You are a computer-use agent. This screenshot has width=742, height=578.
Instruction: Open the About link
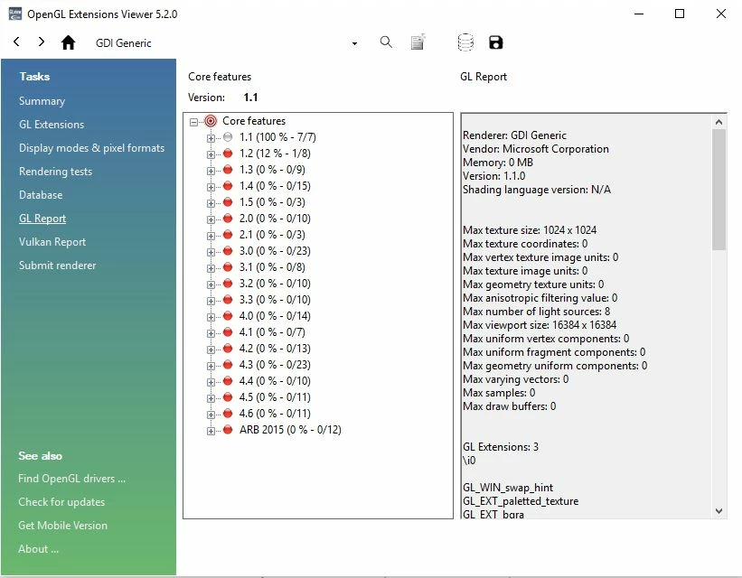point(38,549)
